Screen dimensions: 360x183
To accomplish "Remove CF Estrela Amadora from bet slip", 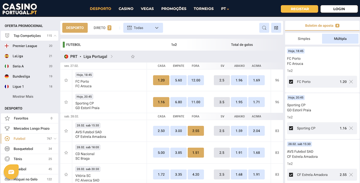I will (x=351, y=175).
